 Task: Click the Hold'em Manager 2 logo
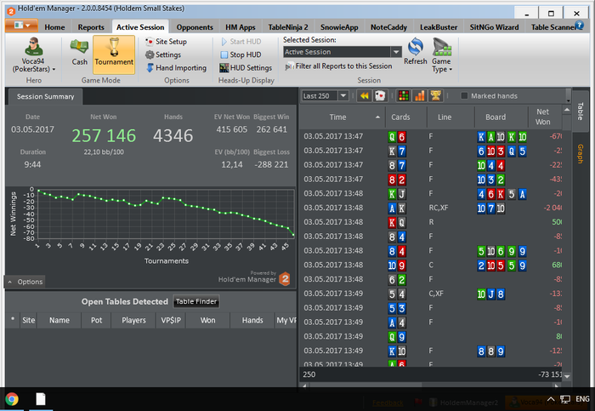(285, 279)
